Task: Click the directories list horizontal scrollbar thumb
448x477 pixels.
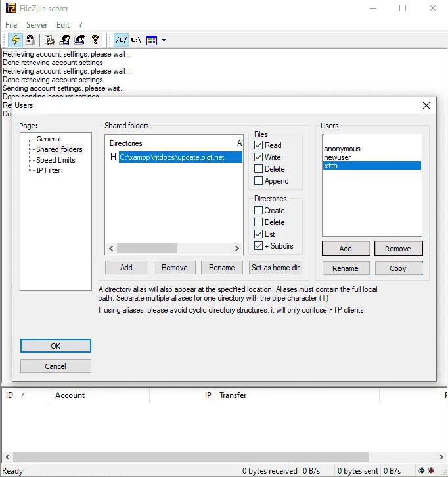Action: (147, 248)
